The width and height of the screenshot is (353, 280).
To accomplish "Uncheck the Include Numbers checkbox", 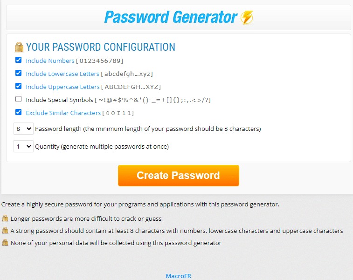I will click(19, 60).
